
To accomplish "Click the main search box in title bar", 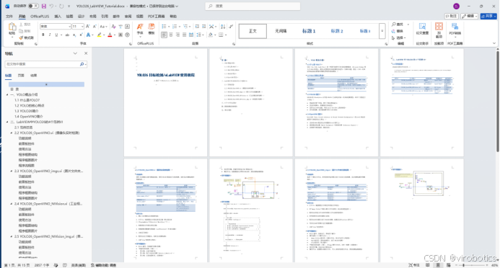I will [x=253, y=6].
